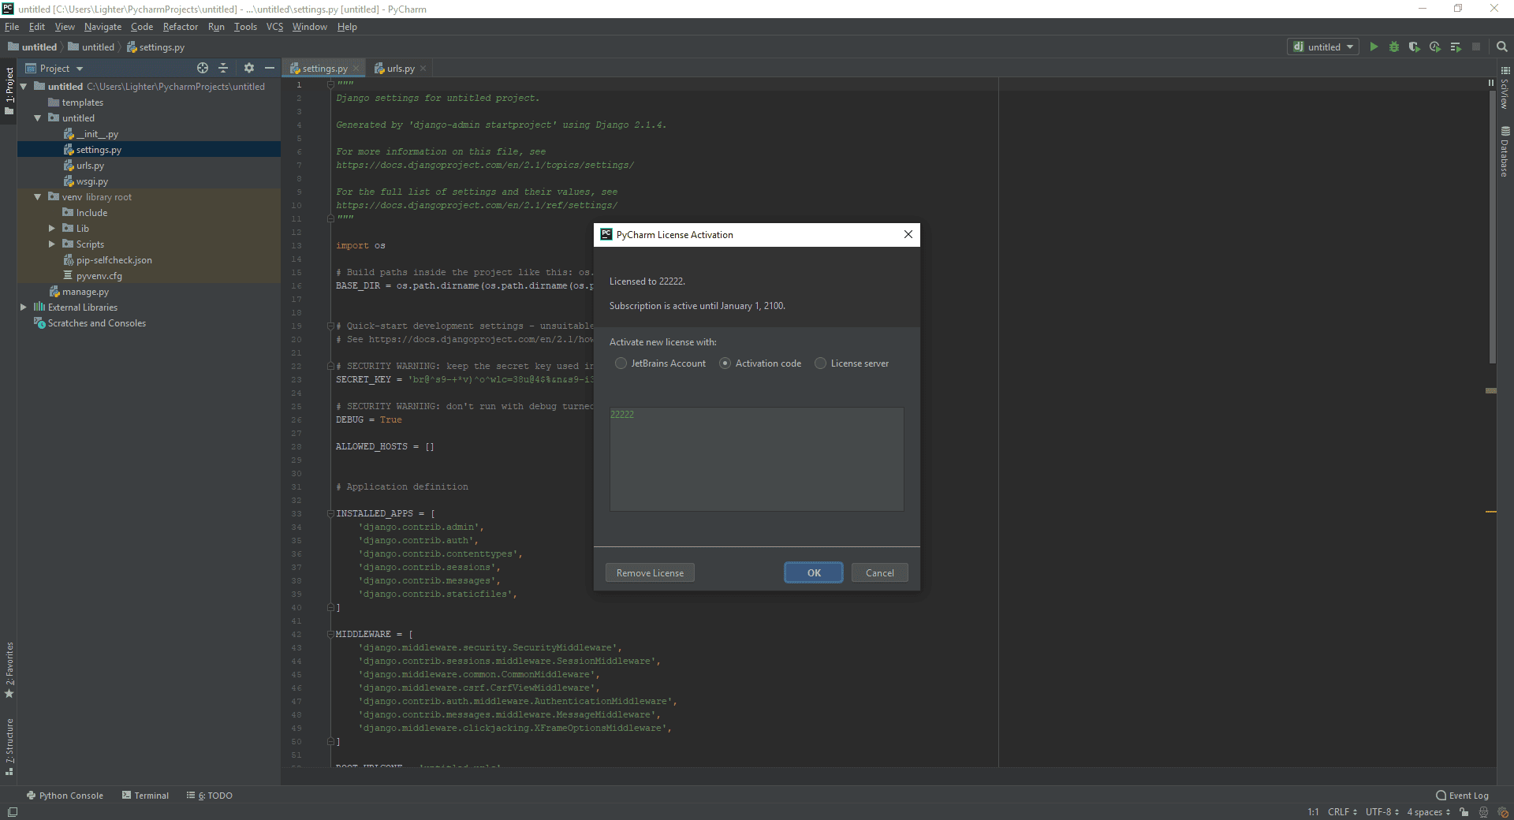Open the Event Log
Screen dimensions: 1514x820
coord(1462,796)
